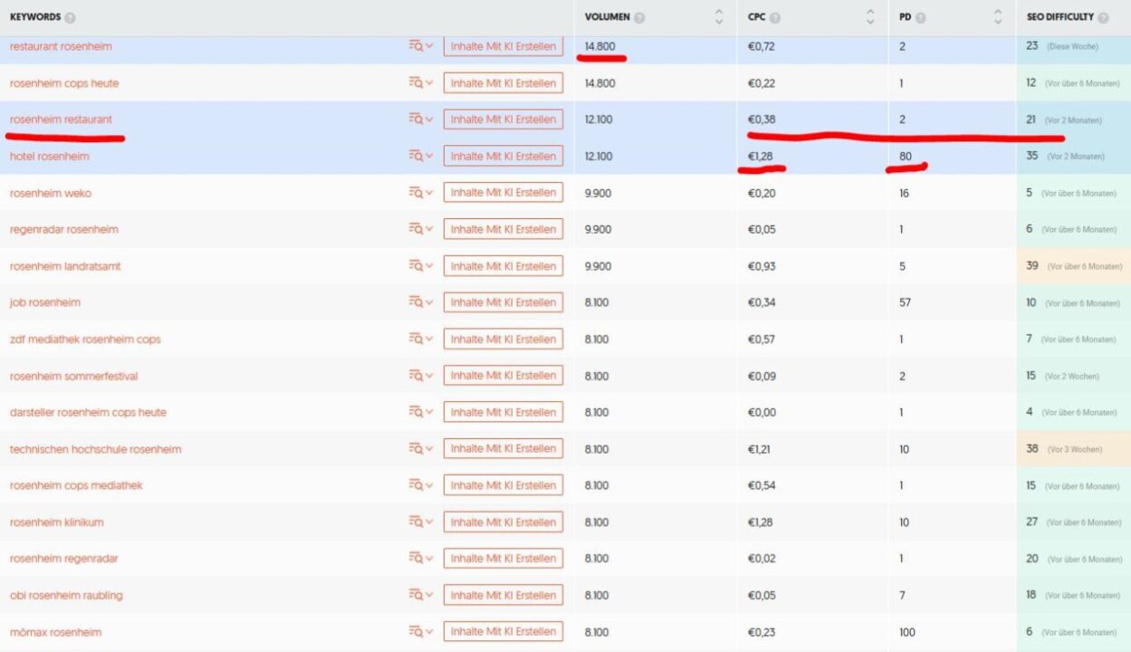The width and height of the screenshot is (1131, 652).
Task: Open search filter icon for regenradar rosenheim
Action: click(420, 229)
